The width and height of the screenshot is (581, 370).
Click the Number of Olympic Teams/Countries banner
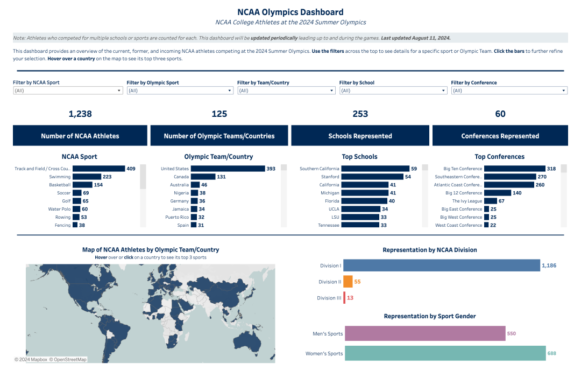tap(219, 136)
